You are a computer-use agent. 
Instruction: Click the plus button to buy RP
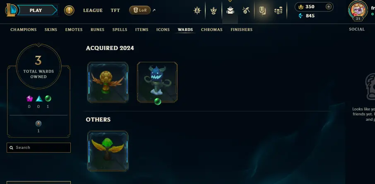329,7
